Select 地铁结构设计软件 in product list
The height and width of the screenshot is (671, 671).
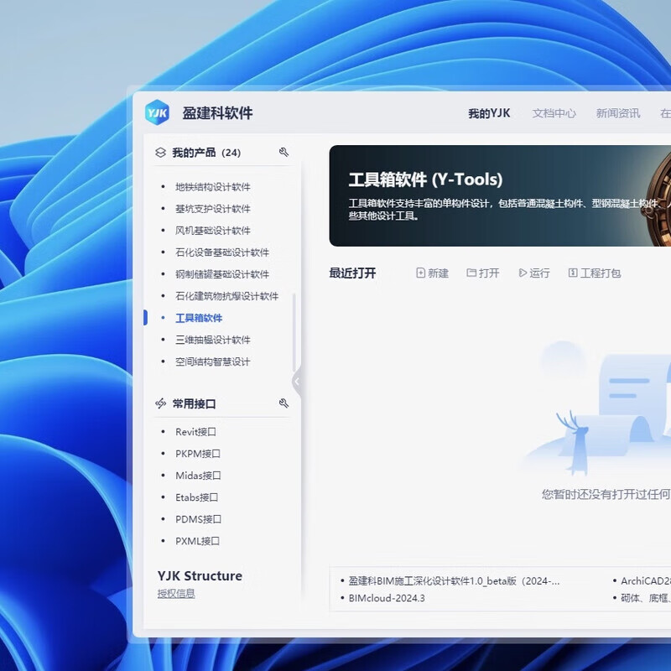click(212, 187)
